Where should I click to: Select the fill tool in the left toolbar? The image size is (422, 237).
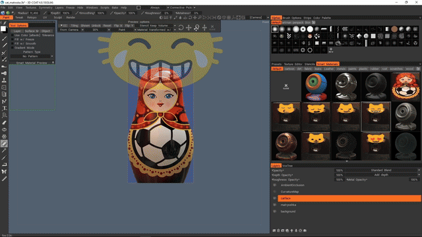point(5,144)
